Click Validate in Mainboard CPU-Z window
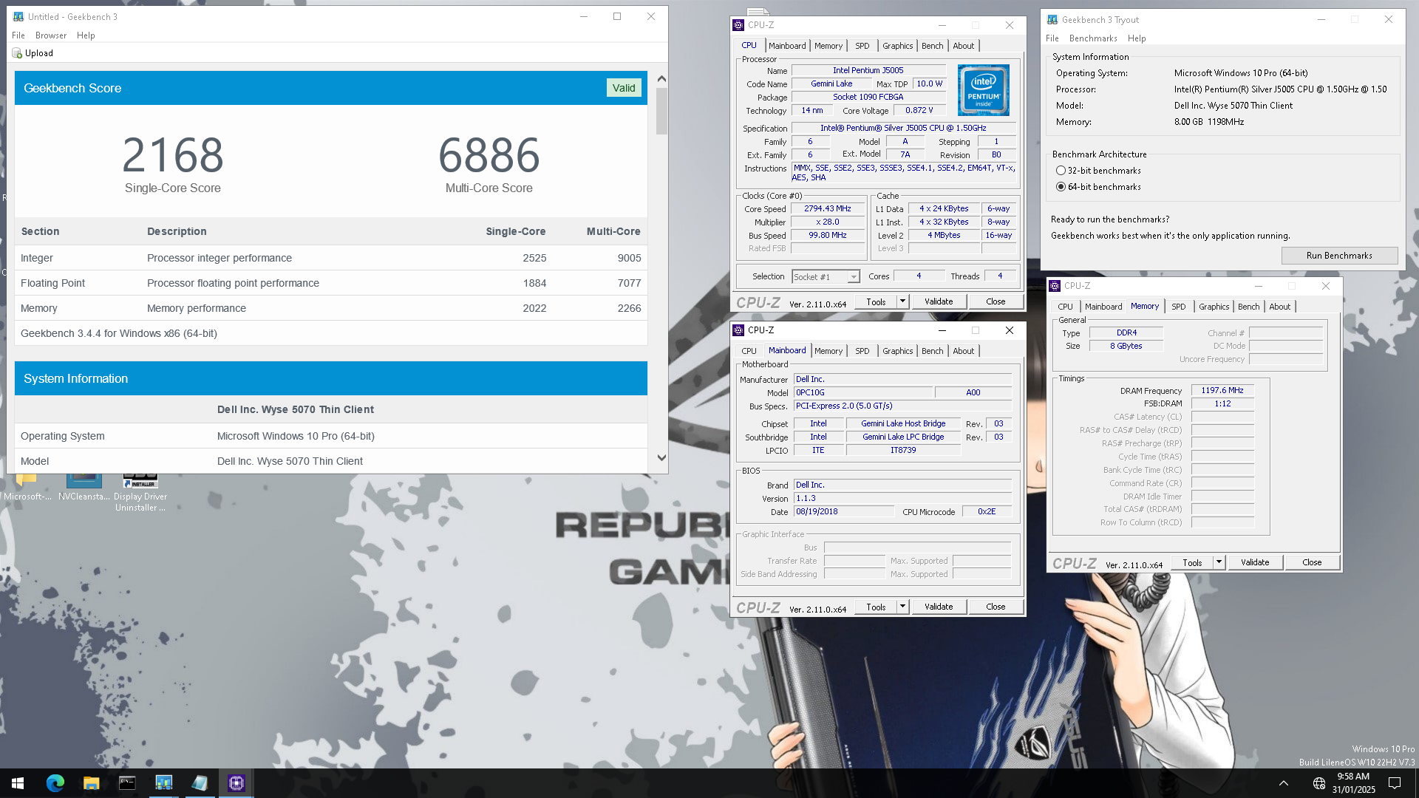Screen dimensions: 1419x798 pyautogui.click(x=939, y=607)
